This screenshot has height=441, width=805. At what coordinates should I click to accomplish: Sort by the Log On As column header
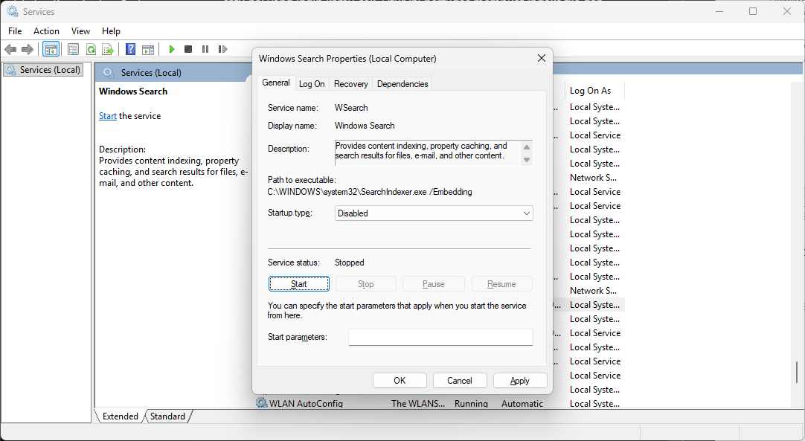pyautogui.click(x=594, y=90)
